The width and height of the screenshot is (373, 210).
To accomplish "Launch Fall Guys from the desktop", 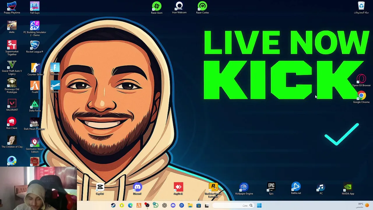I will 35,8.
